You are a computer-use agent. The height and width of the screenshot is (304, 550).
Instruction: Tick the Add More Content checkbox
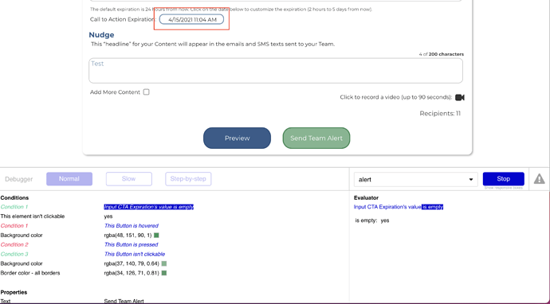(147, 92)
